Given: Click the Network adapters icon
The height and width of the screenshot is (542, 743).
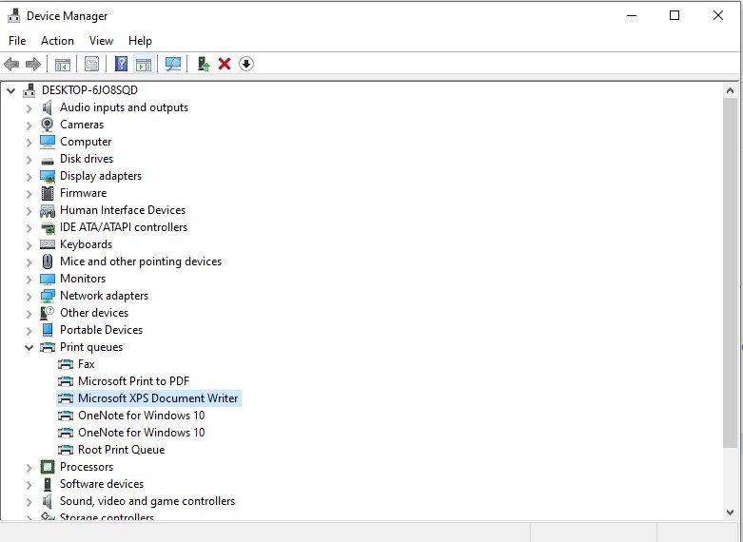Looking at the screenshot, I should (x=48, y=296).
